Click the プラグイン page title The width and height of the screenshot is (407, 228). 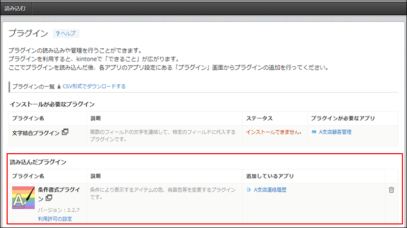pyautogui.click(x=28, y=34)
